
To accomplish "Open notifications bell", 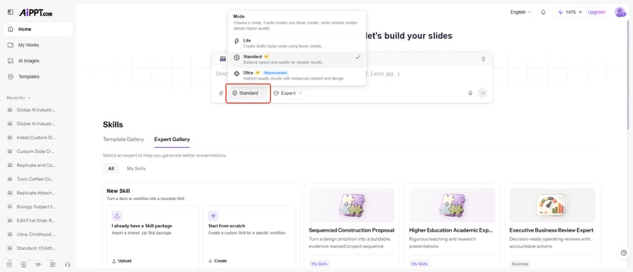I will click(x=543, y=12).
